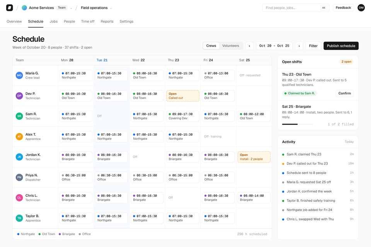Open the Time off tab
Viewport: 371px width, 247px height.
pos(88,22)
